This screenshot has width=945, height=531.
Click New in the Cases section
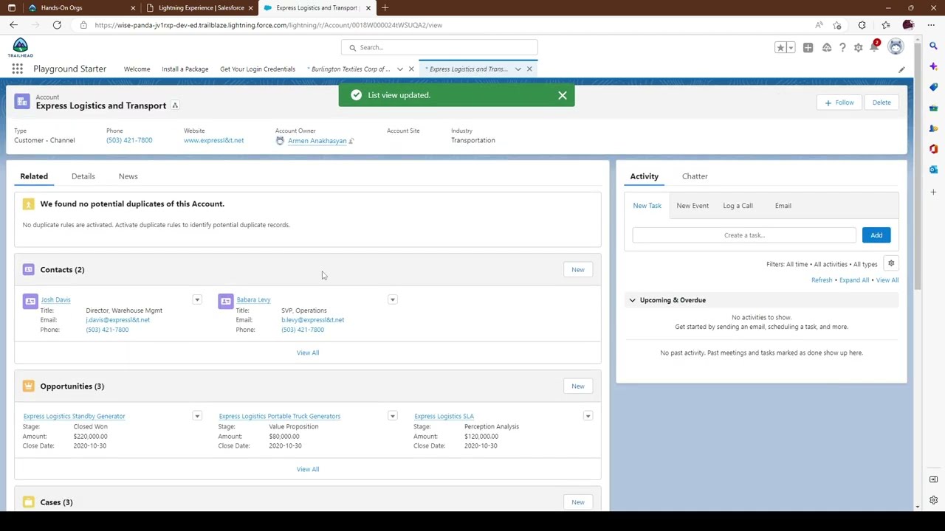[x=578, y=502]
